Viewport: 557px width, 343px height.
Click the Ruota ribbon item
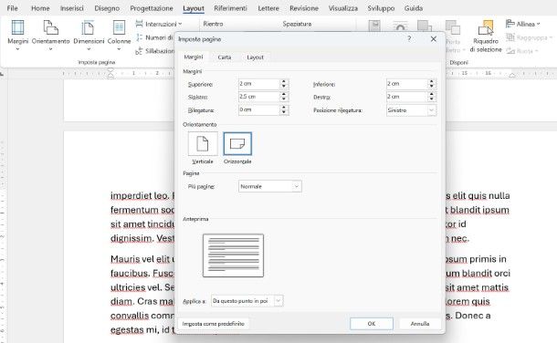[x=521, y=51]
